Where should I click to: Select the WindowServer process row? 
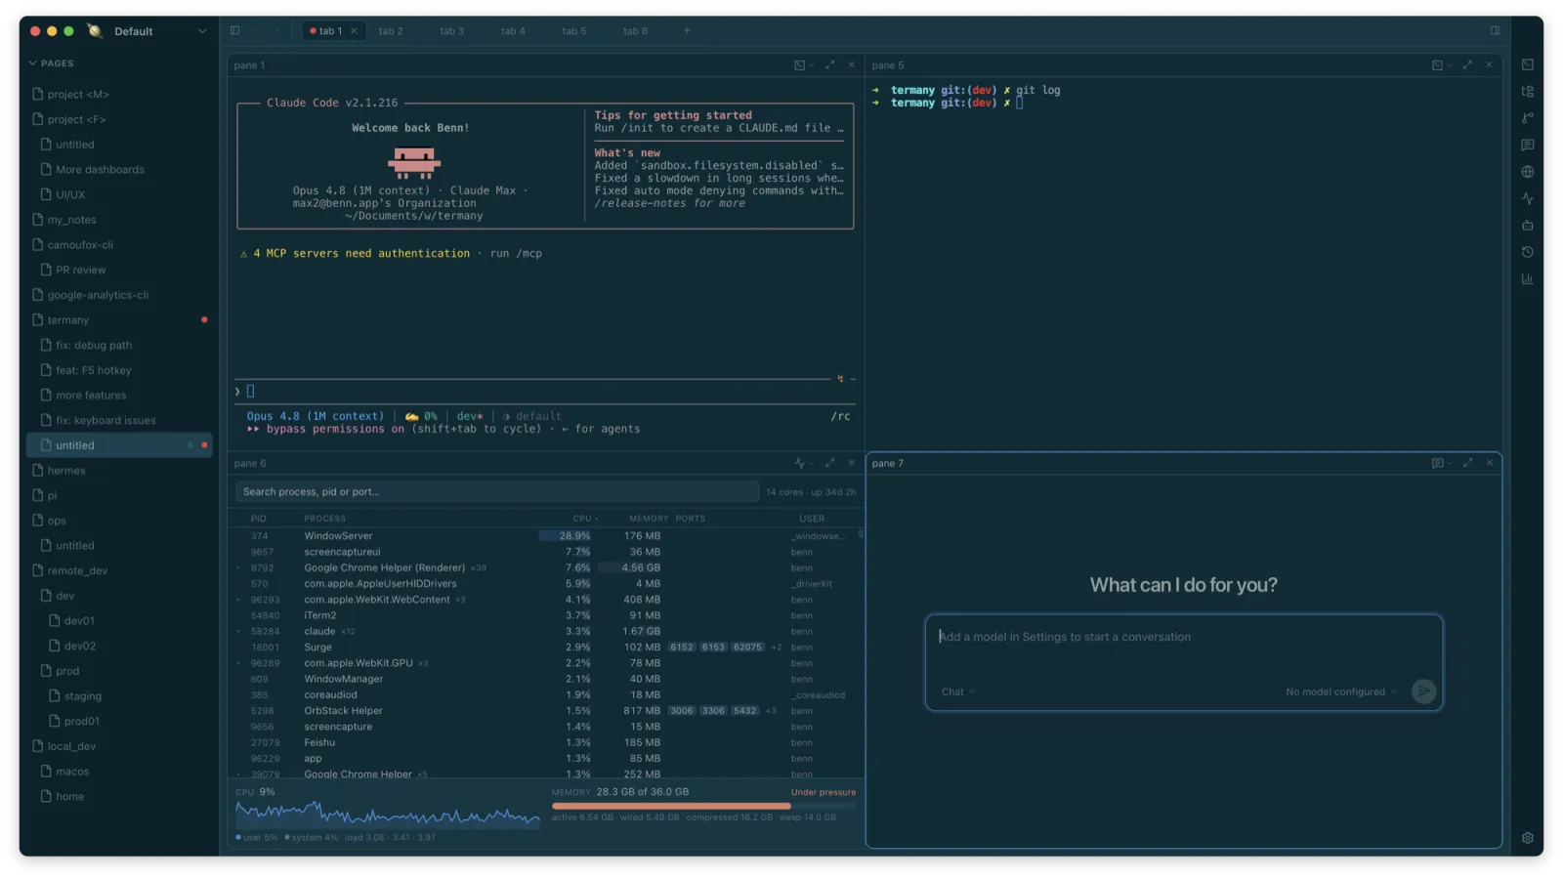(545, 536)
